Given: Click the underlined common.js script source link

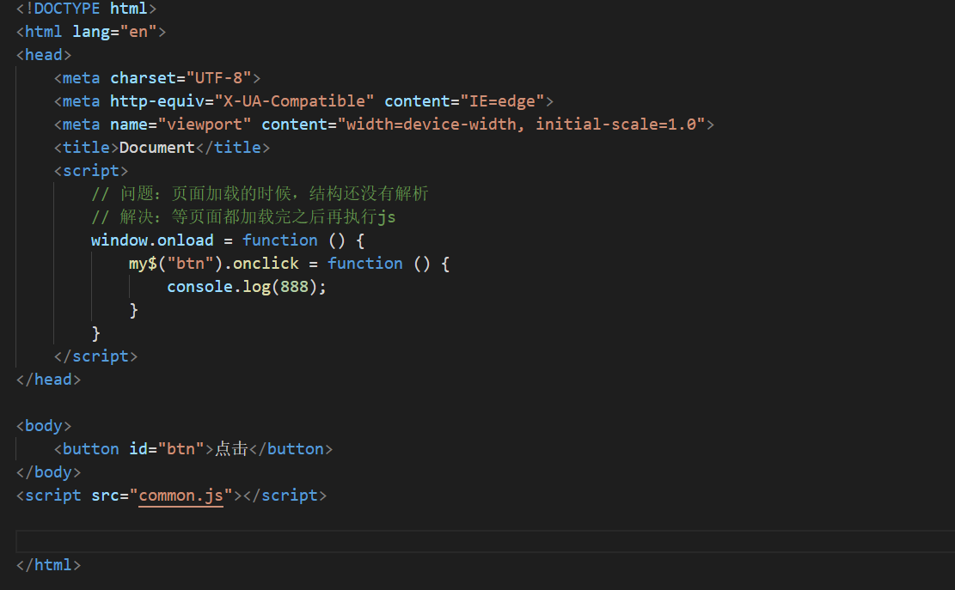Looking at the screenshot, I should pos(181,496).
